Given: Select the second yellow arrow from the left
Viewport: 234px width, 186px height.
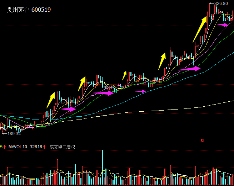Looking at the screenshot, I should (x=82, y=83).
